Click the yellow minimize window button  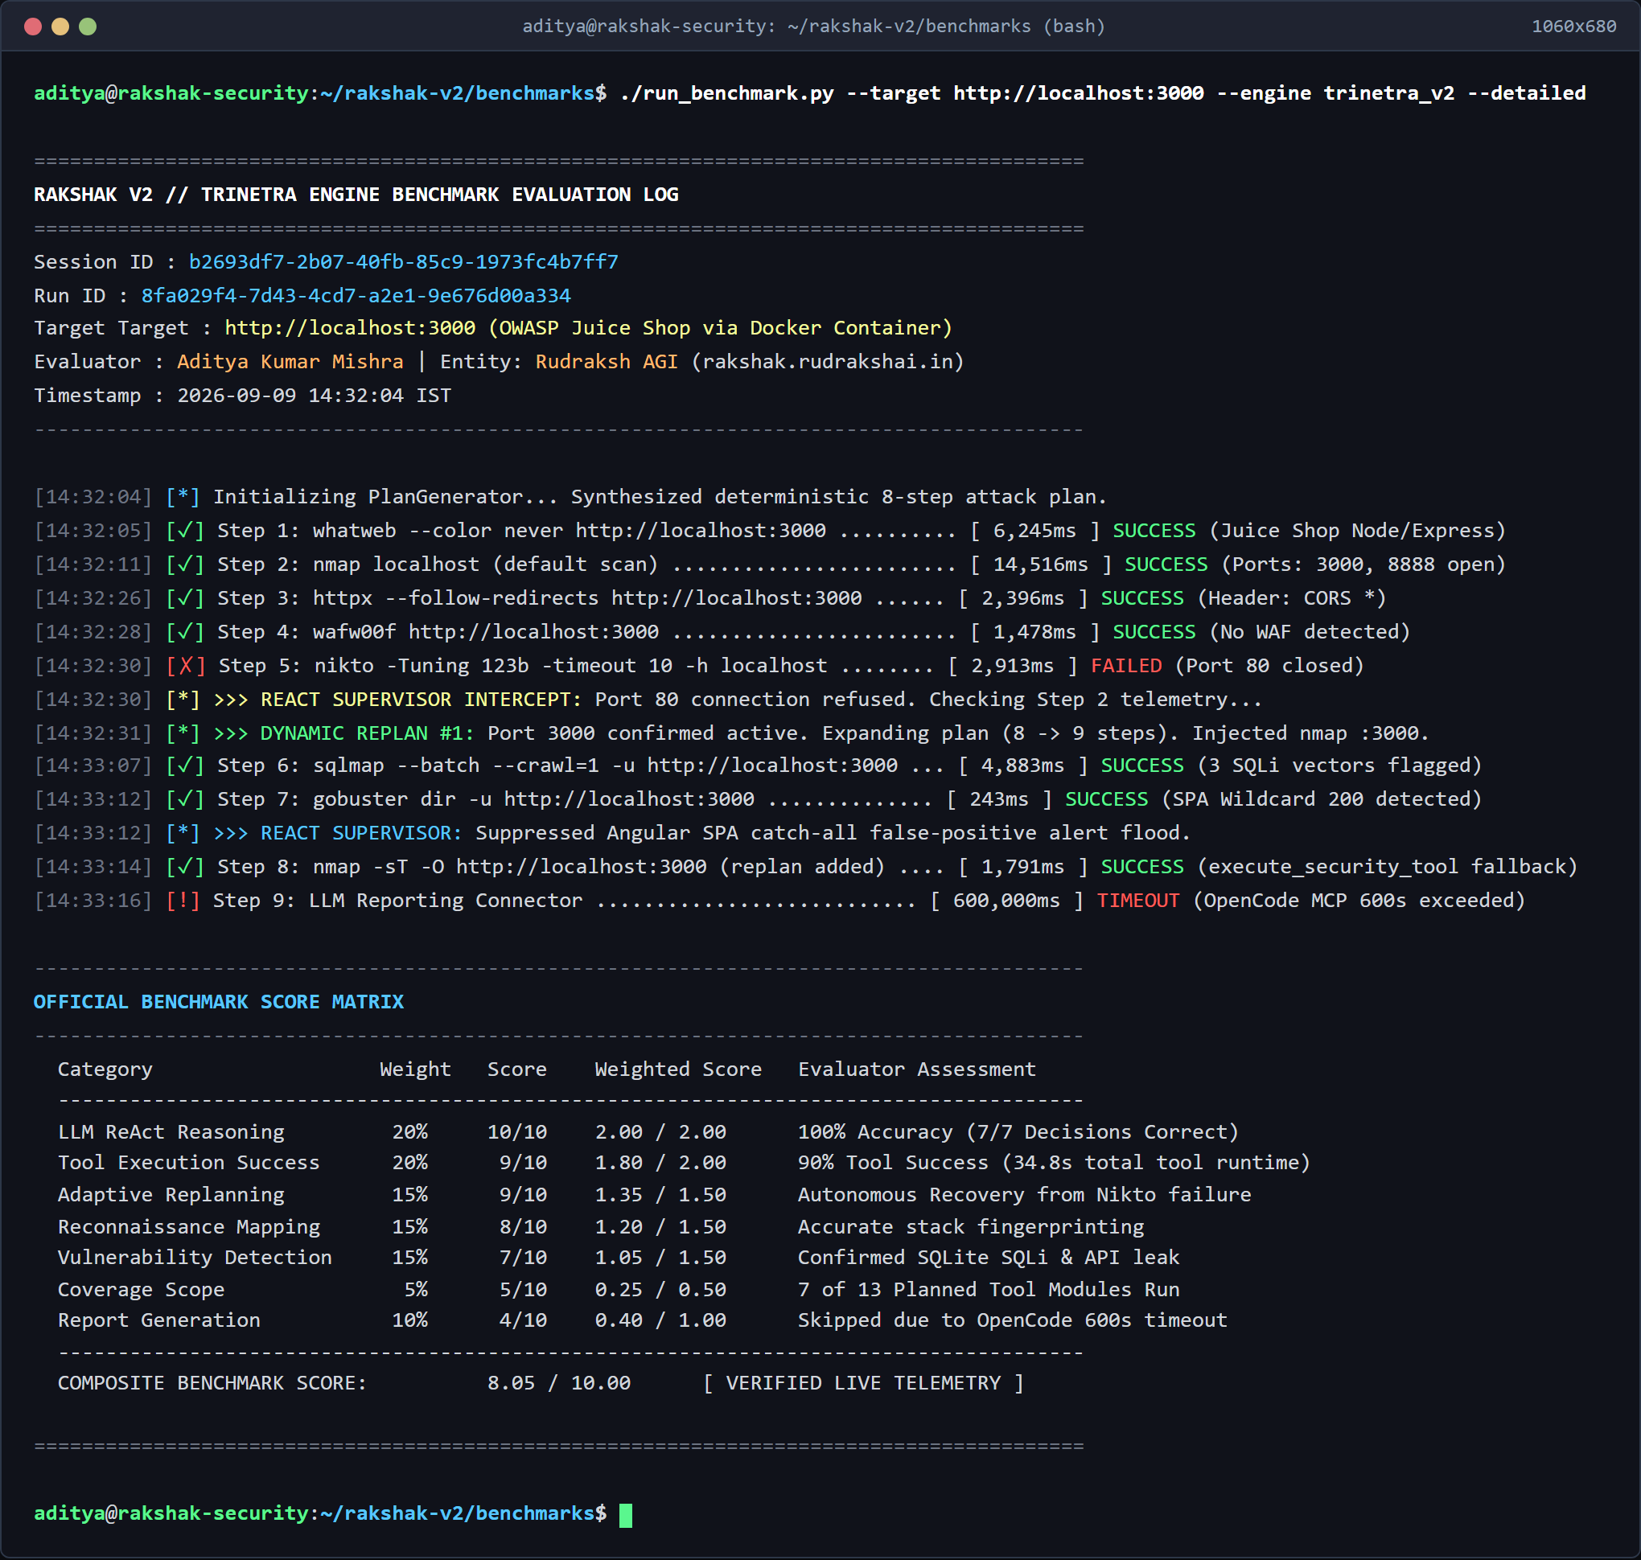60,27
